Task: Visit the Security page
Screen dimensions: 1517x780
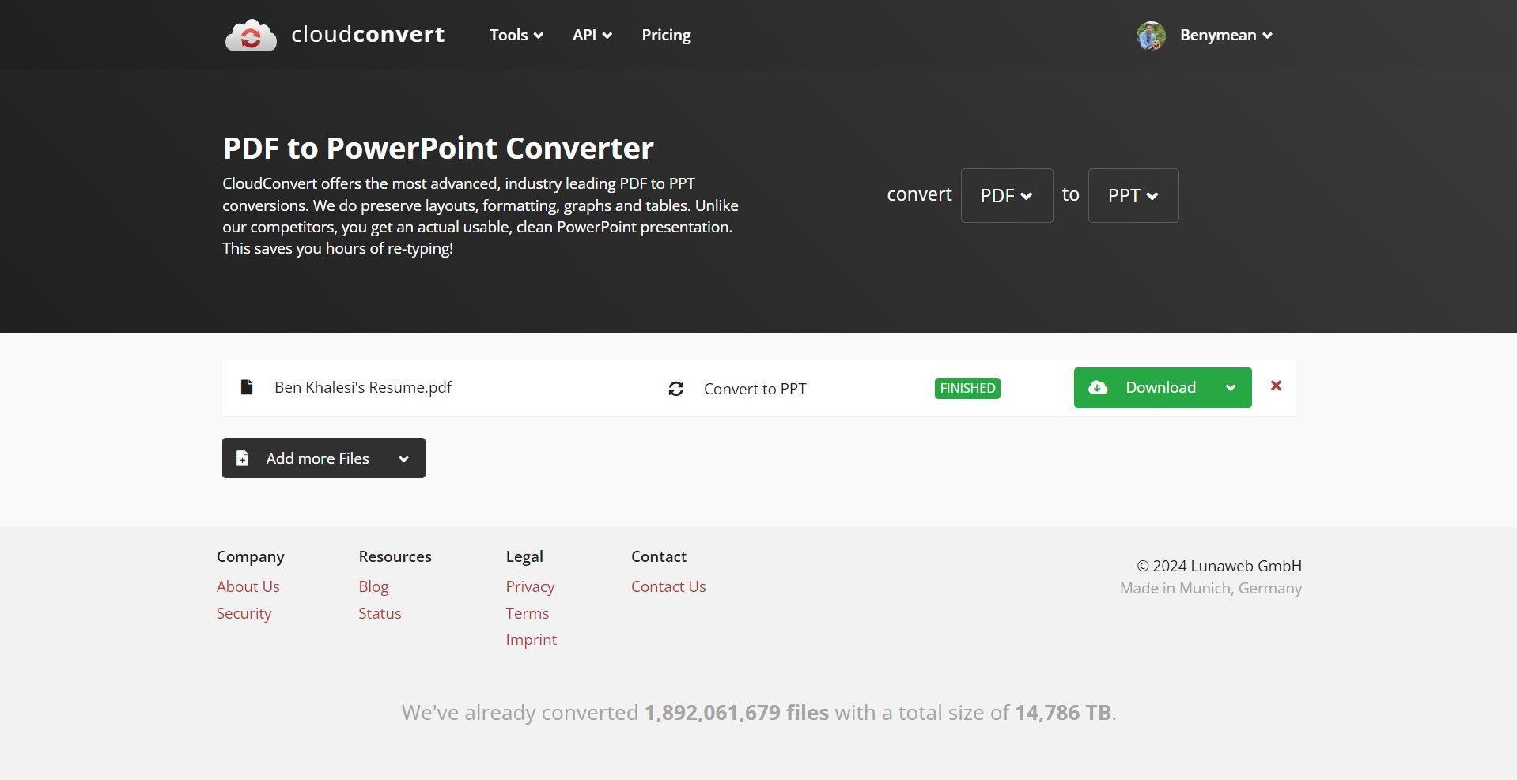Action: (244, 613)
